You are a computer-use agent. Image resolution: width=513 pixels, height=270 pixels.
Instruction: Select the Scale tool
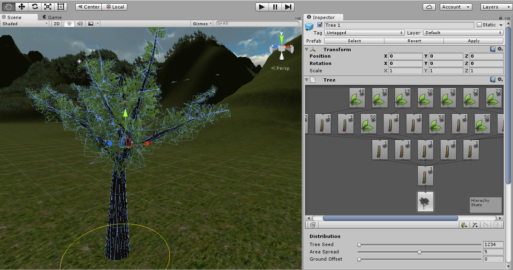[48, 6]
